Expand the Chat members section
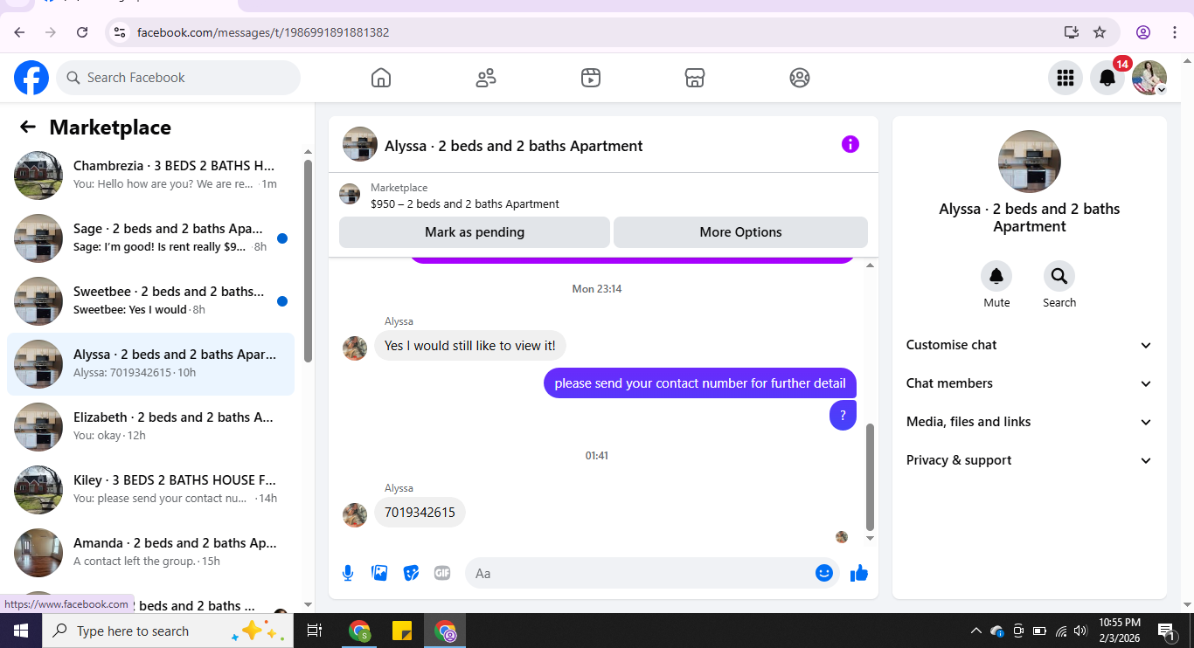1194x648 pixels. (1030, 383)
